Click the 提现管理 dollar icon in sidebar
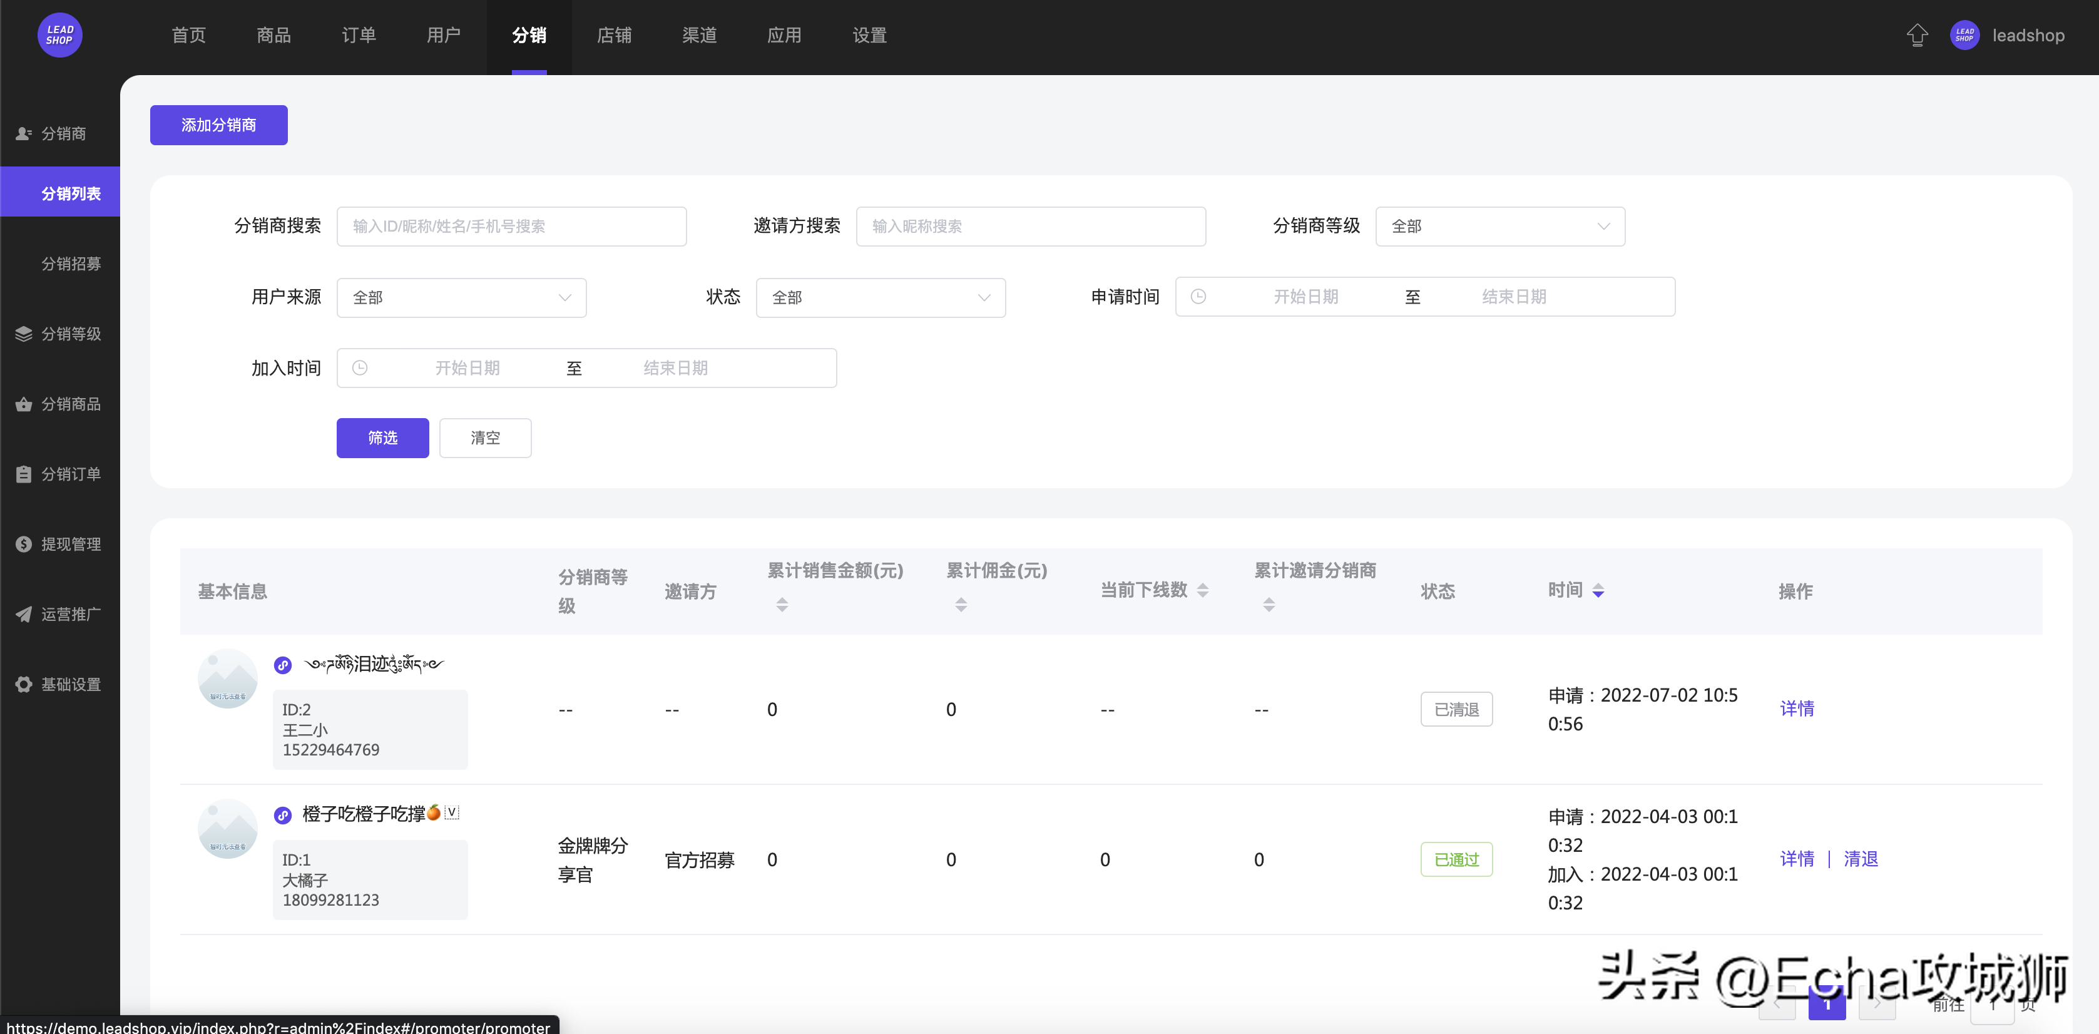The height and width of the screenshot is (1034, 2099). [x=24, y=543]
